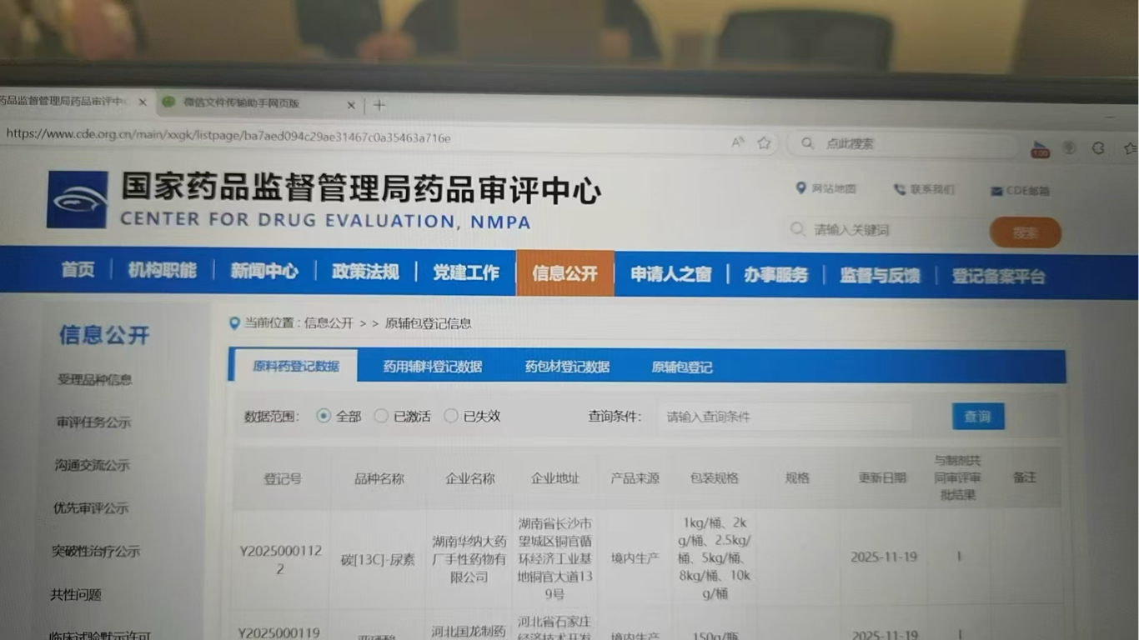The height and width of the screenshot is (640, 1139).
Task: Select the 已失效 radio button
Action: tap(451, 416)
